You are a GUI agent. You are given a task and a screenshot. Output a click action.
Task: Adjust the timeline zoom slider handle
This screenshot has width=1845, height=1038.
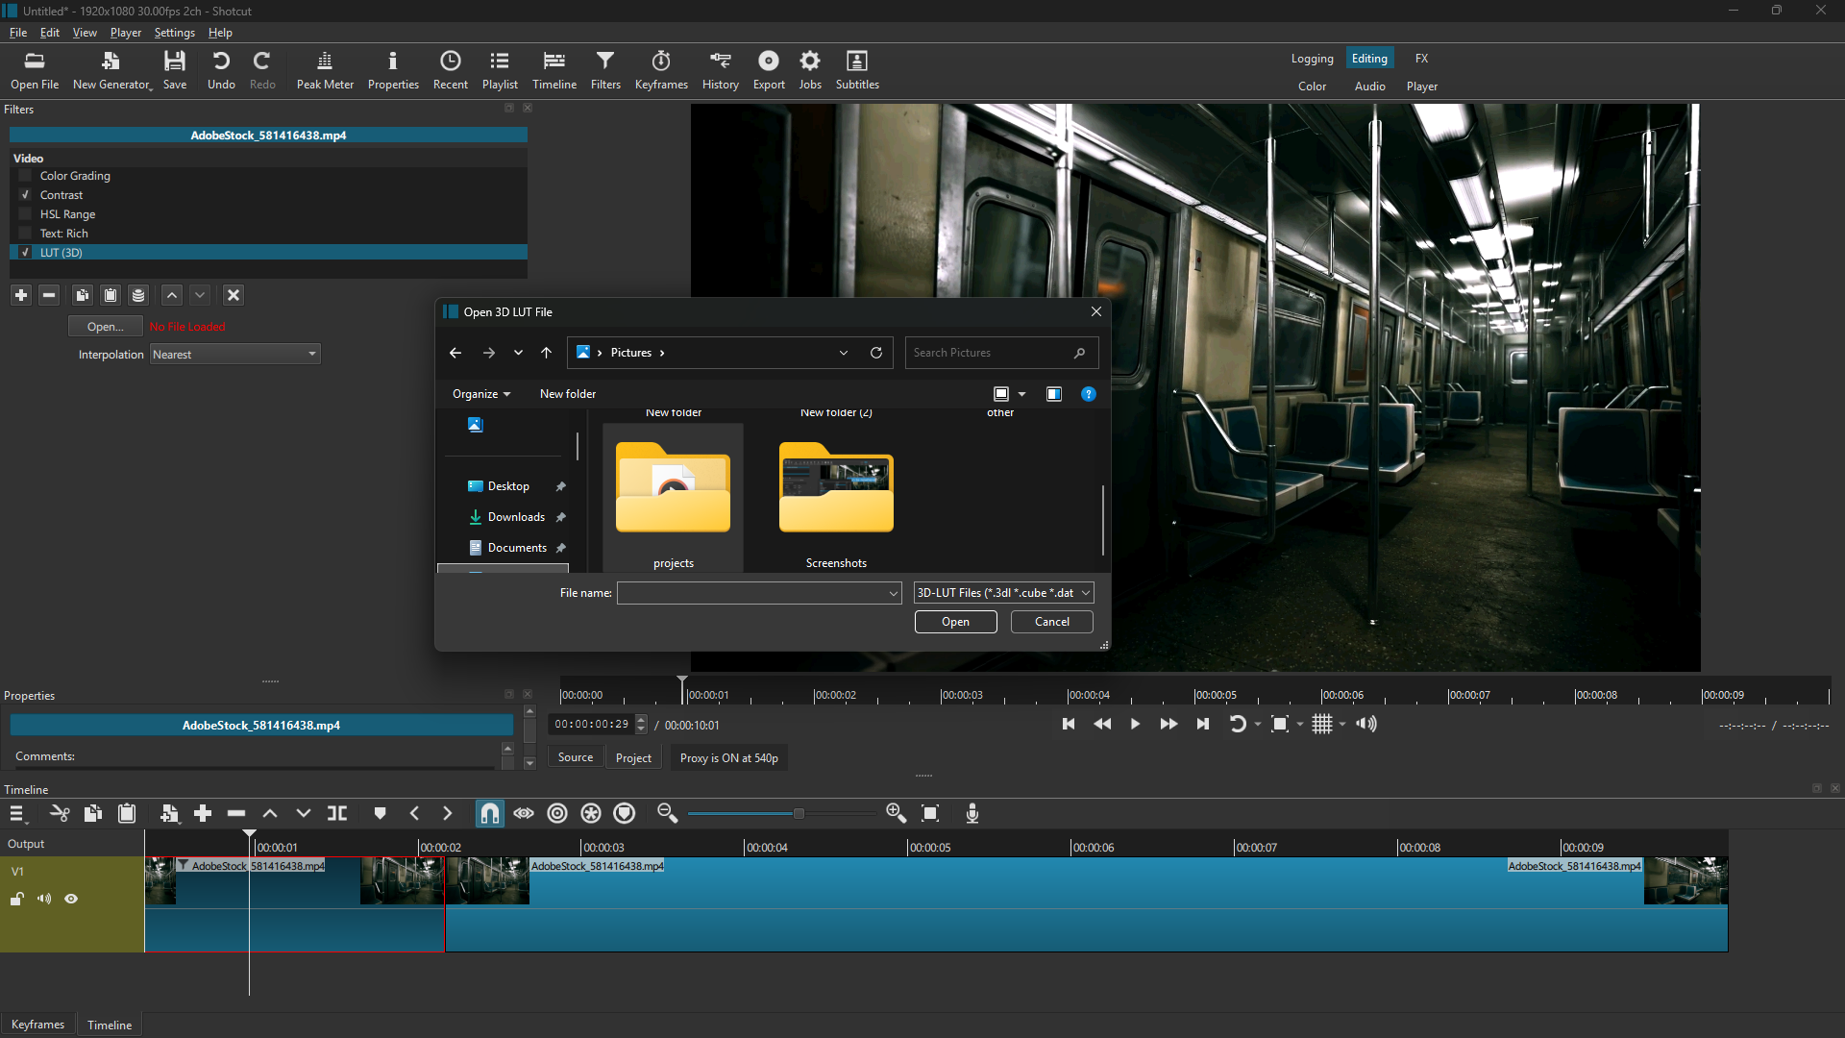click(799, 814)
